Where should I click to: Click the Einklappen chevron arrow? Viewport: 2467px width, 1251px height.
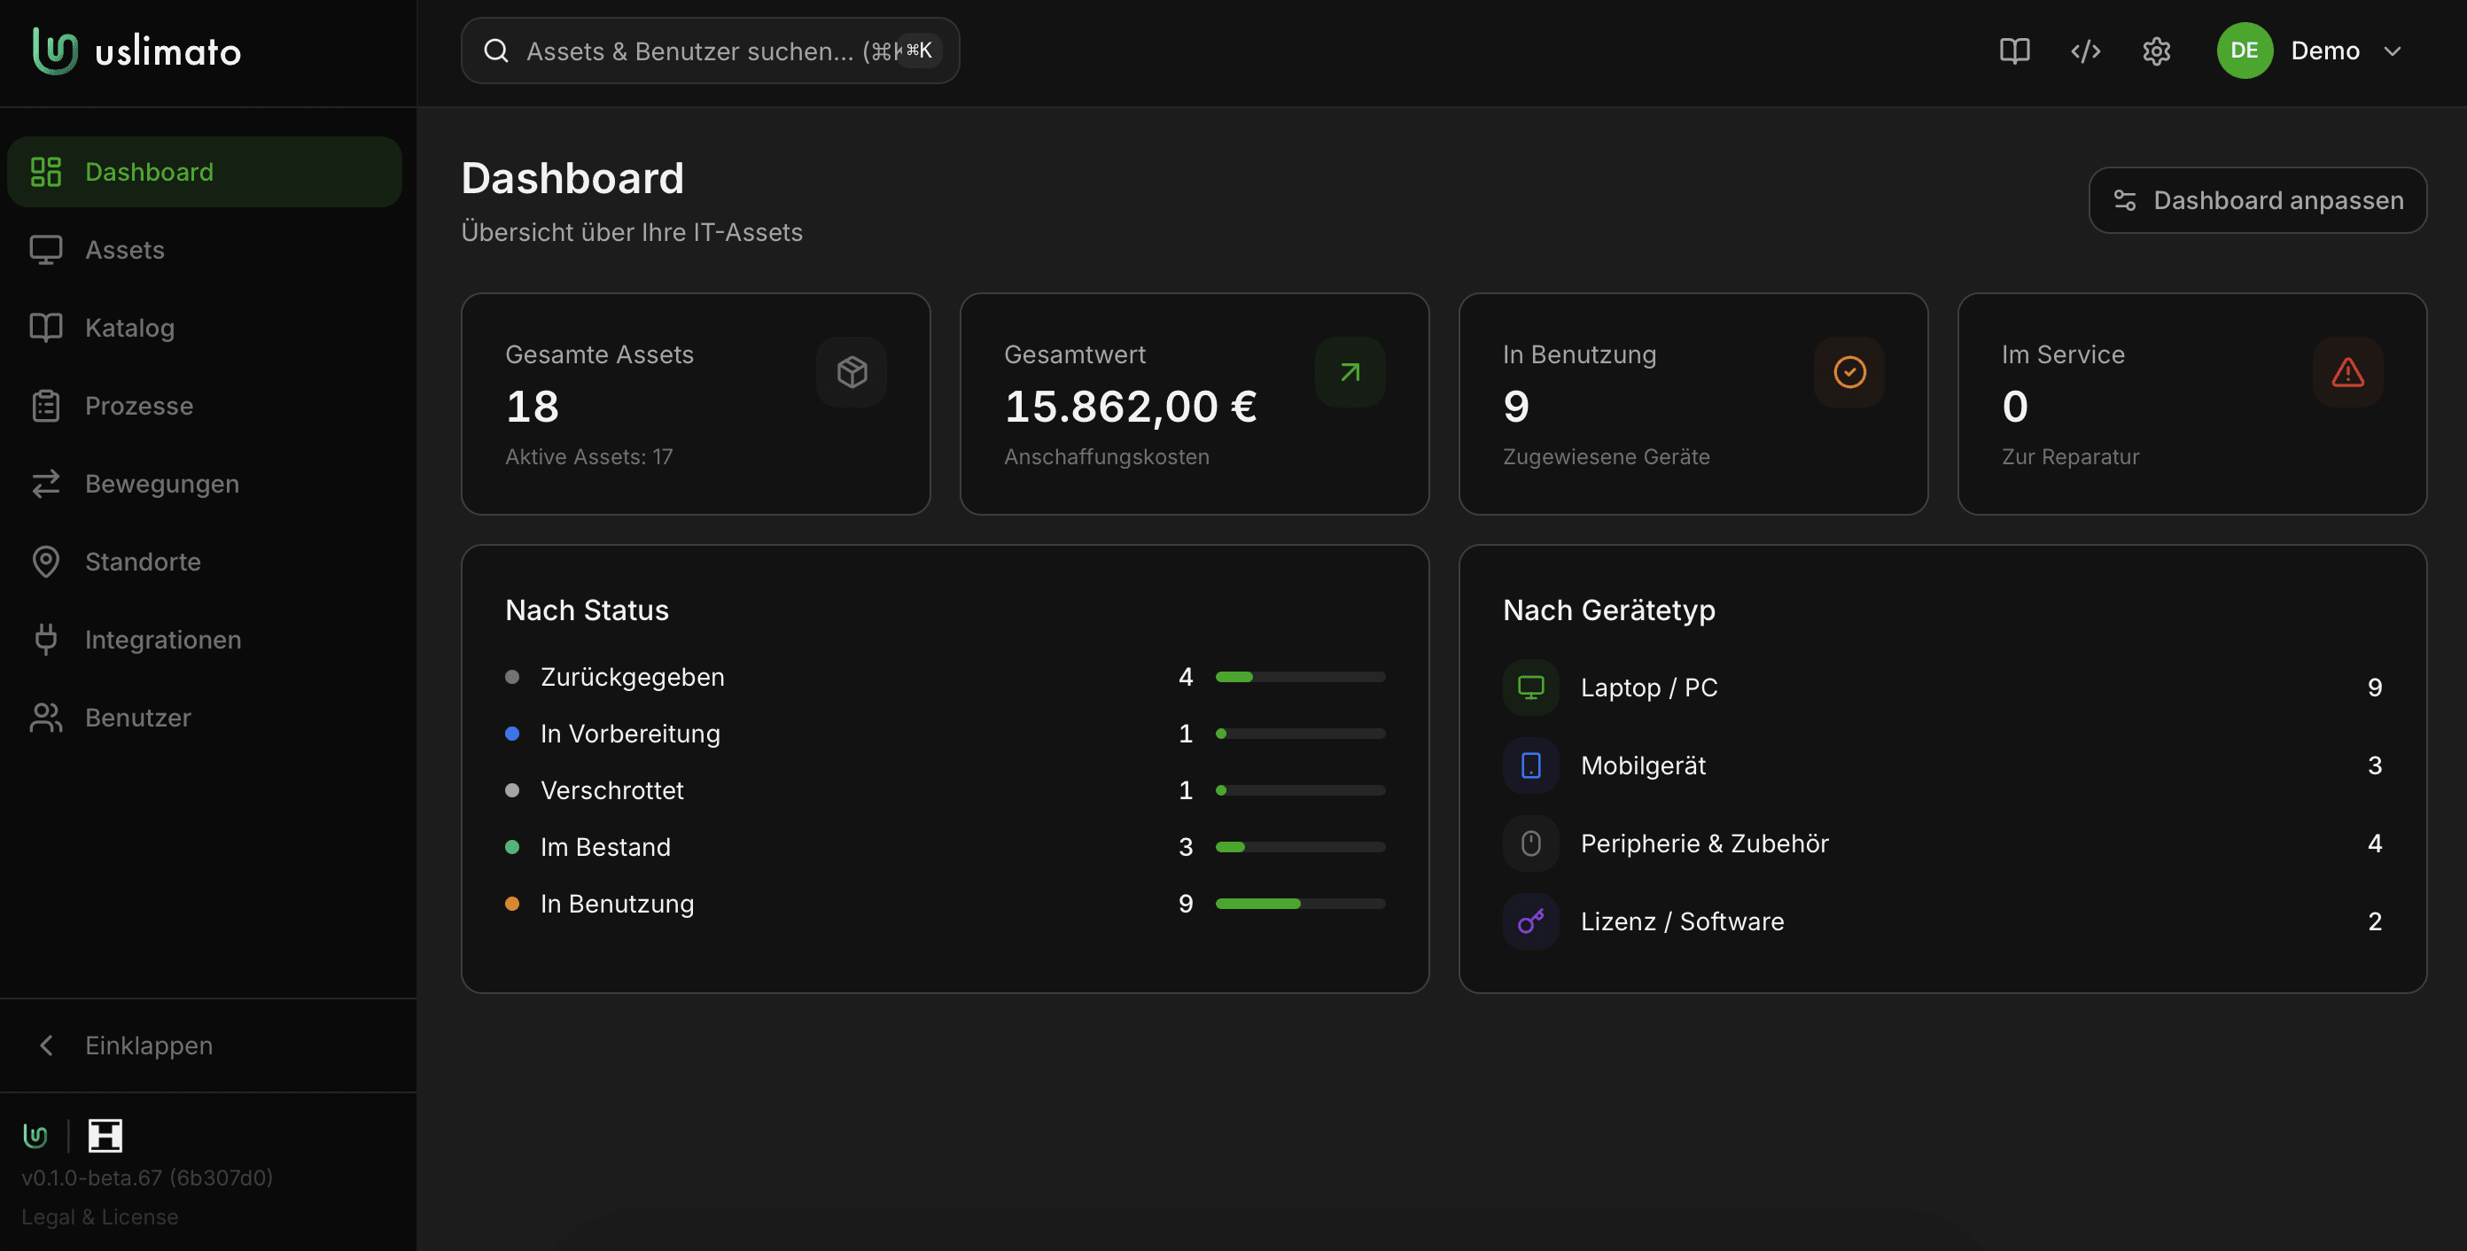click(46, 1045)
